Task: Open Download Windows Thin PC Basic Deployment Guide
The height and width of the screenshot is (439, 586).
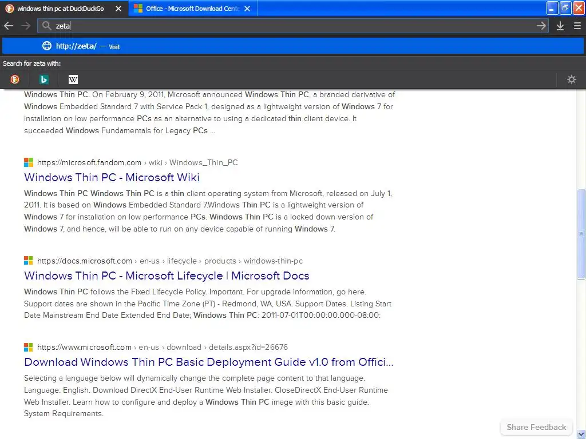Action: coord(208,362)
